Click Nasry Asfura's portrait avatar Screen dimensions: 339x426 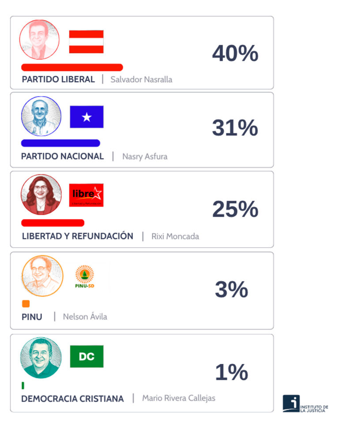(41, 116)
